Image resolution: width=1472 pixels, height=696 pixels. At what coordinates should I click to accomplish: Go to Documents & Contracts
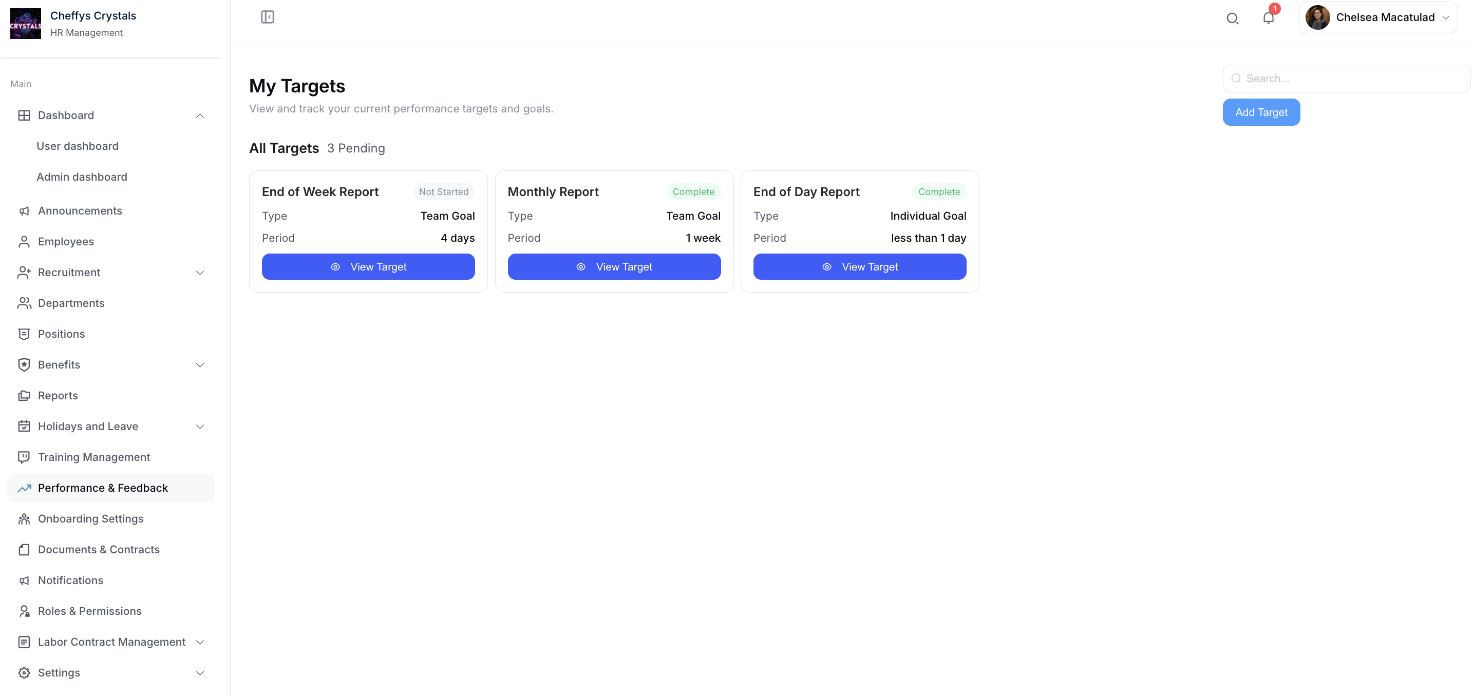pyautogui.click(x=98, y=550)
